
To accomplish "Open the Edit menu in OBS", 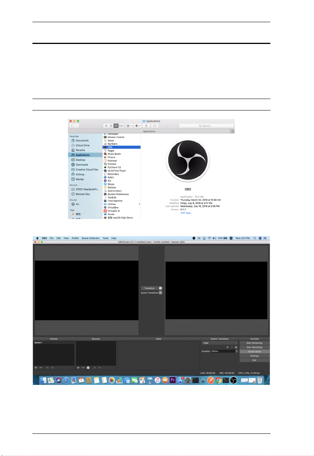I will pos(58,238).
